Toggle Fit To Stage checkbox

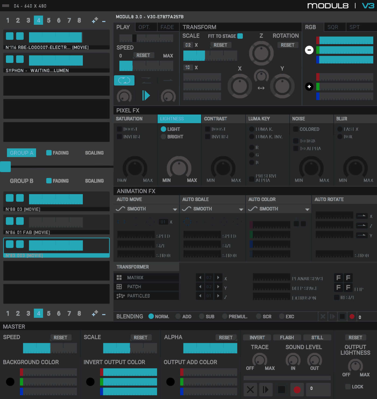tap(240, 36)
